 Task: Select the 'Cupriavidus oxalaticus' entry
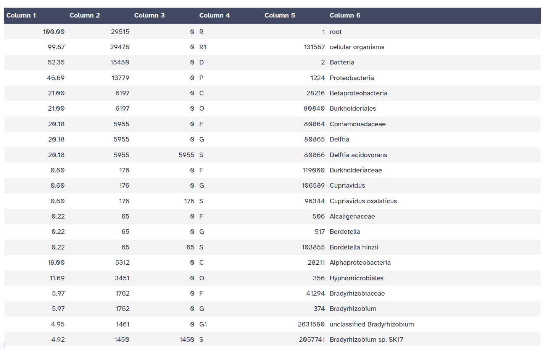coord(363,201)
